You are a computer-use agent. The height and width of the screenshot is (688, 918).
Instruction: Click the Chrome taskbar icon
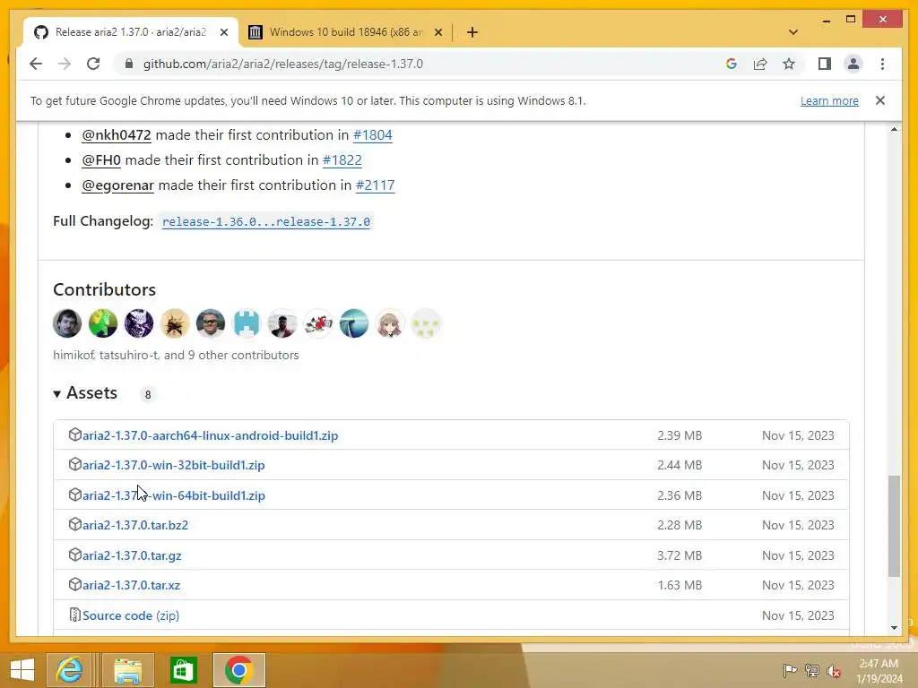coord(238,670)
